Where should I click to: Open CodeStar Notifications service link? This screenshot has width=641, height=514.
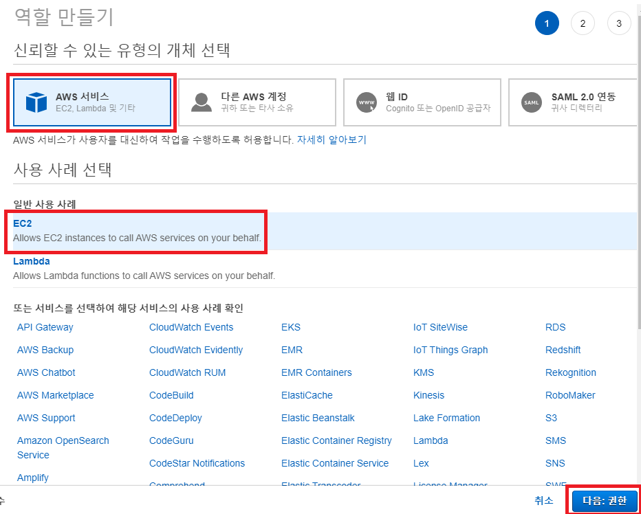(197, 463)
